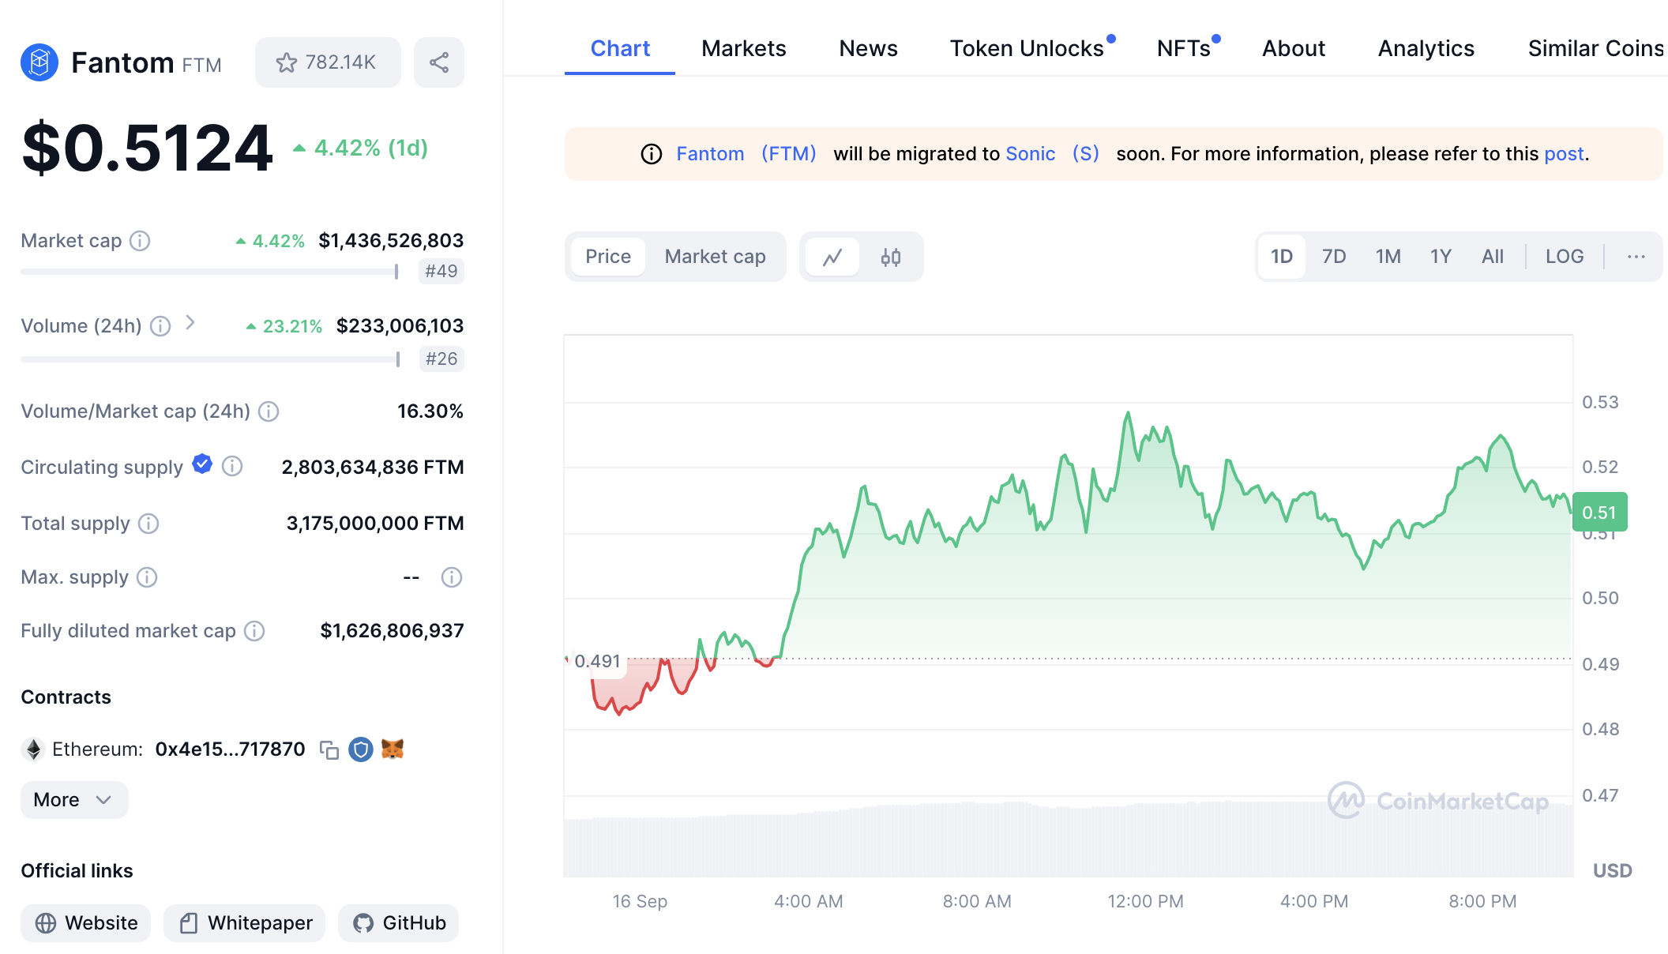Click the market cap rank #49 badge
The width and height of the screenshot is (1668, 954).
441,272
